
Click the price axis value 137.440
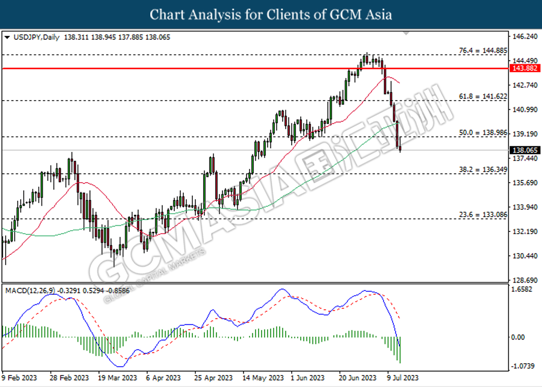(x=525, y=158)
